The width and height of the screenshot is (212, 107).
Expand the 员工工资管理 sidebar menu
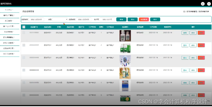click(9, 54)
